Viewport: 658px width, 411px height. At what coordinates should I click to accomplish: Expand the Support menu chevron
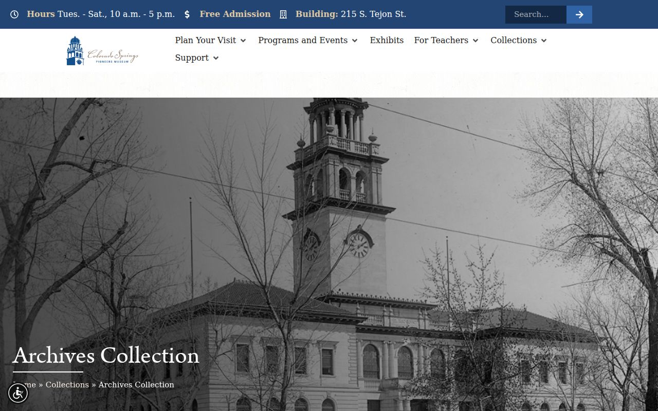(216, 58)
